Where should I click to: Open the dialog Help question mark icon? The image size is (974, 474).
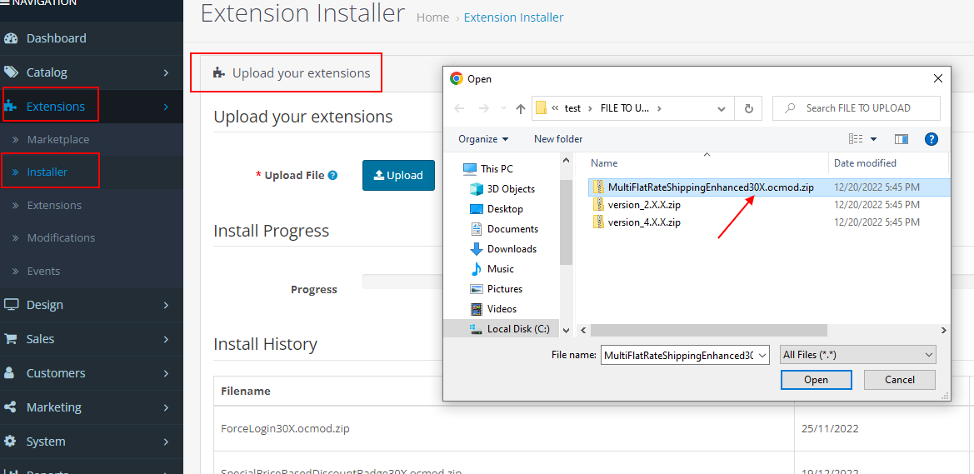click(x=932, y=139)
